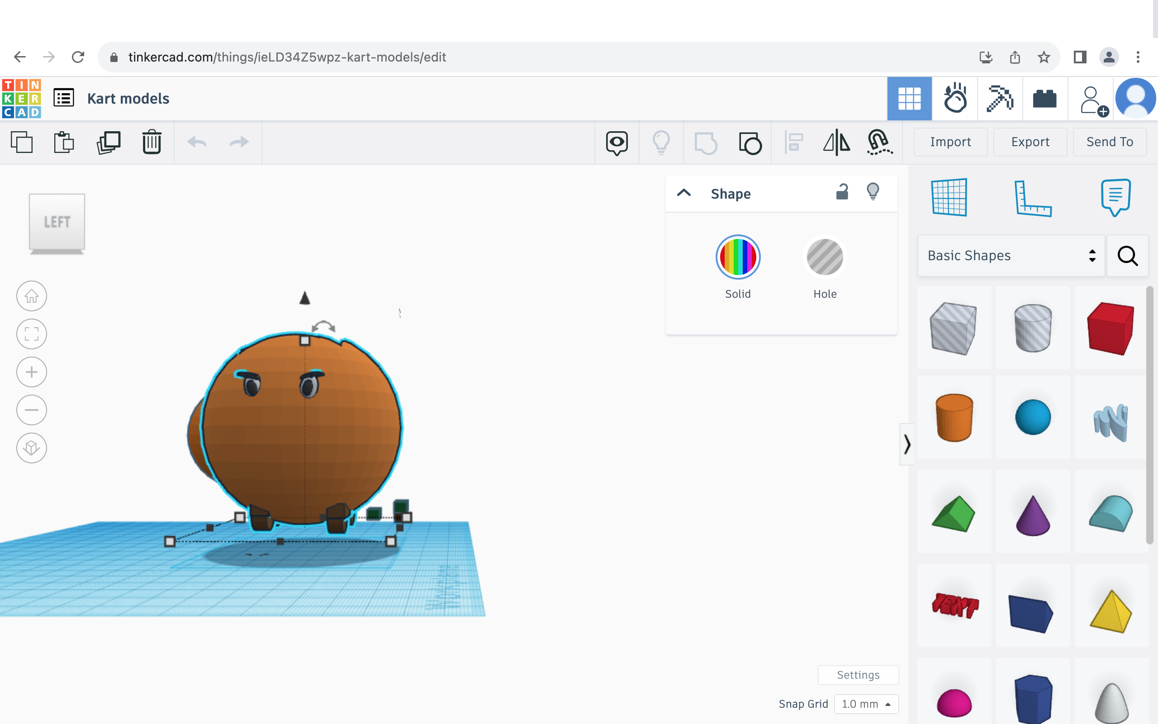Open the Cruise tool with the magnet icon
Screen dimensions: 1158x724
[879, 142]
